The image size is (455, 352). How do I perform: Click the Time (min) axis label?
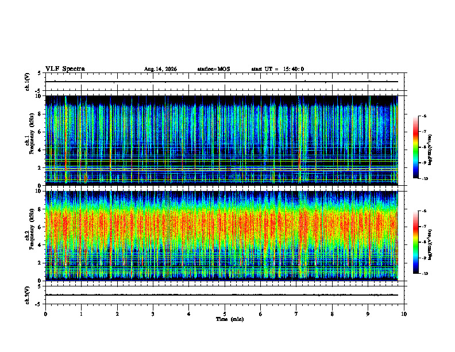(x=230, y=319)
